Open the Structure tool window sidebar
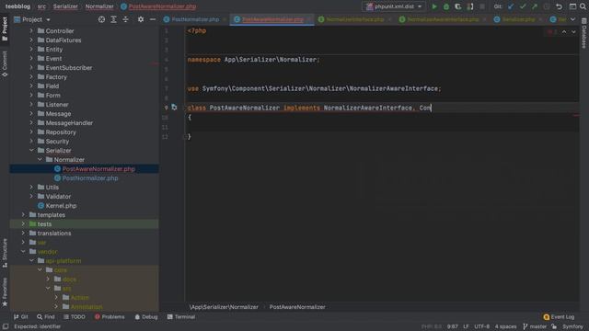 pyautogui.click(x=5, y=253)
